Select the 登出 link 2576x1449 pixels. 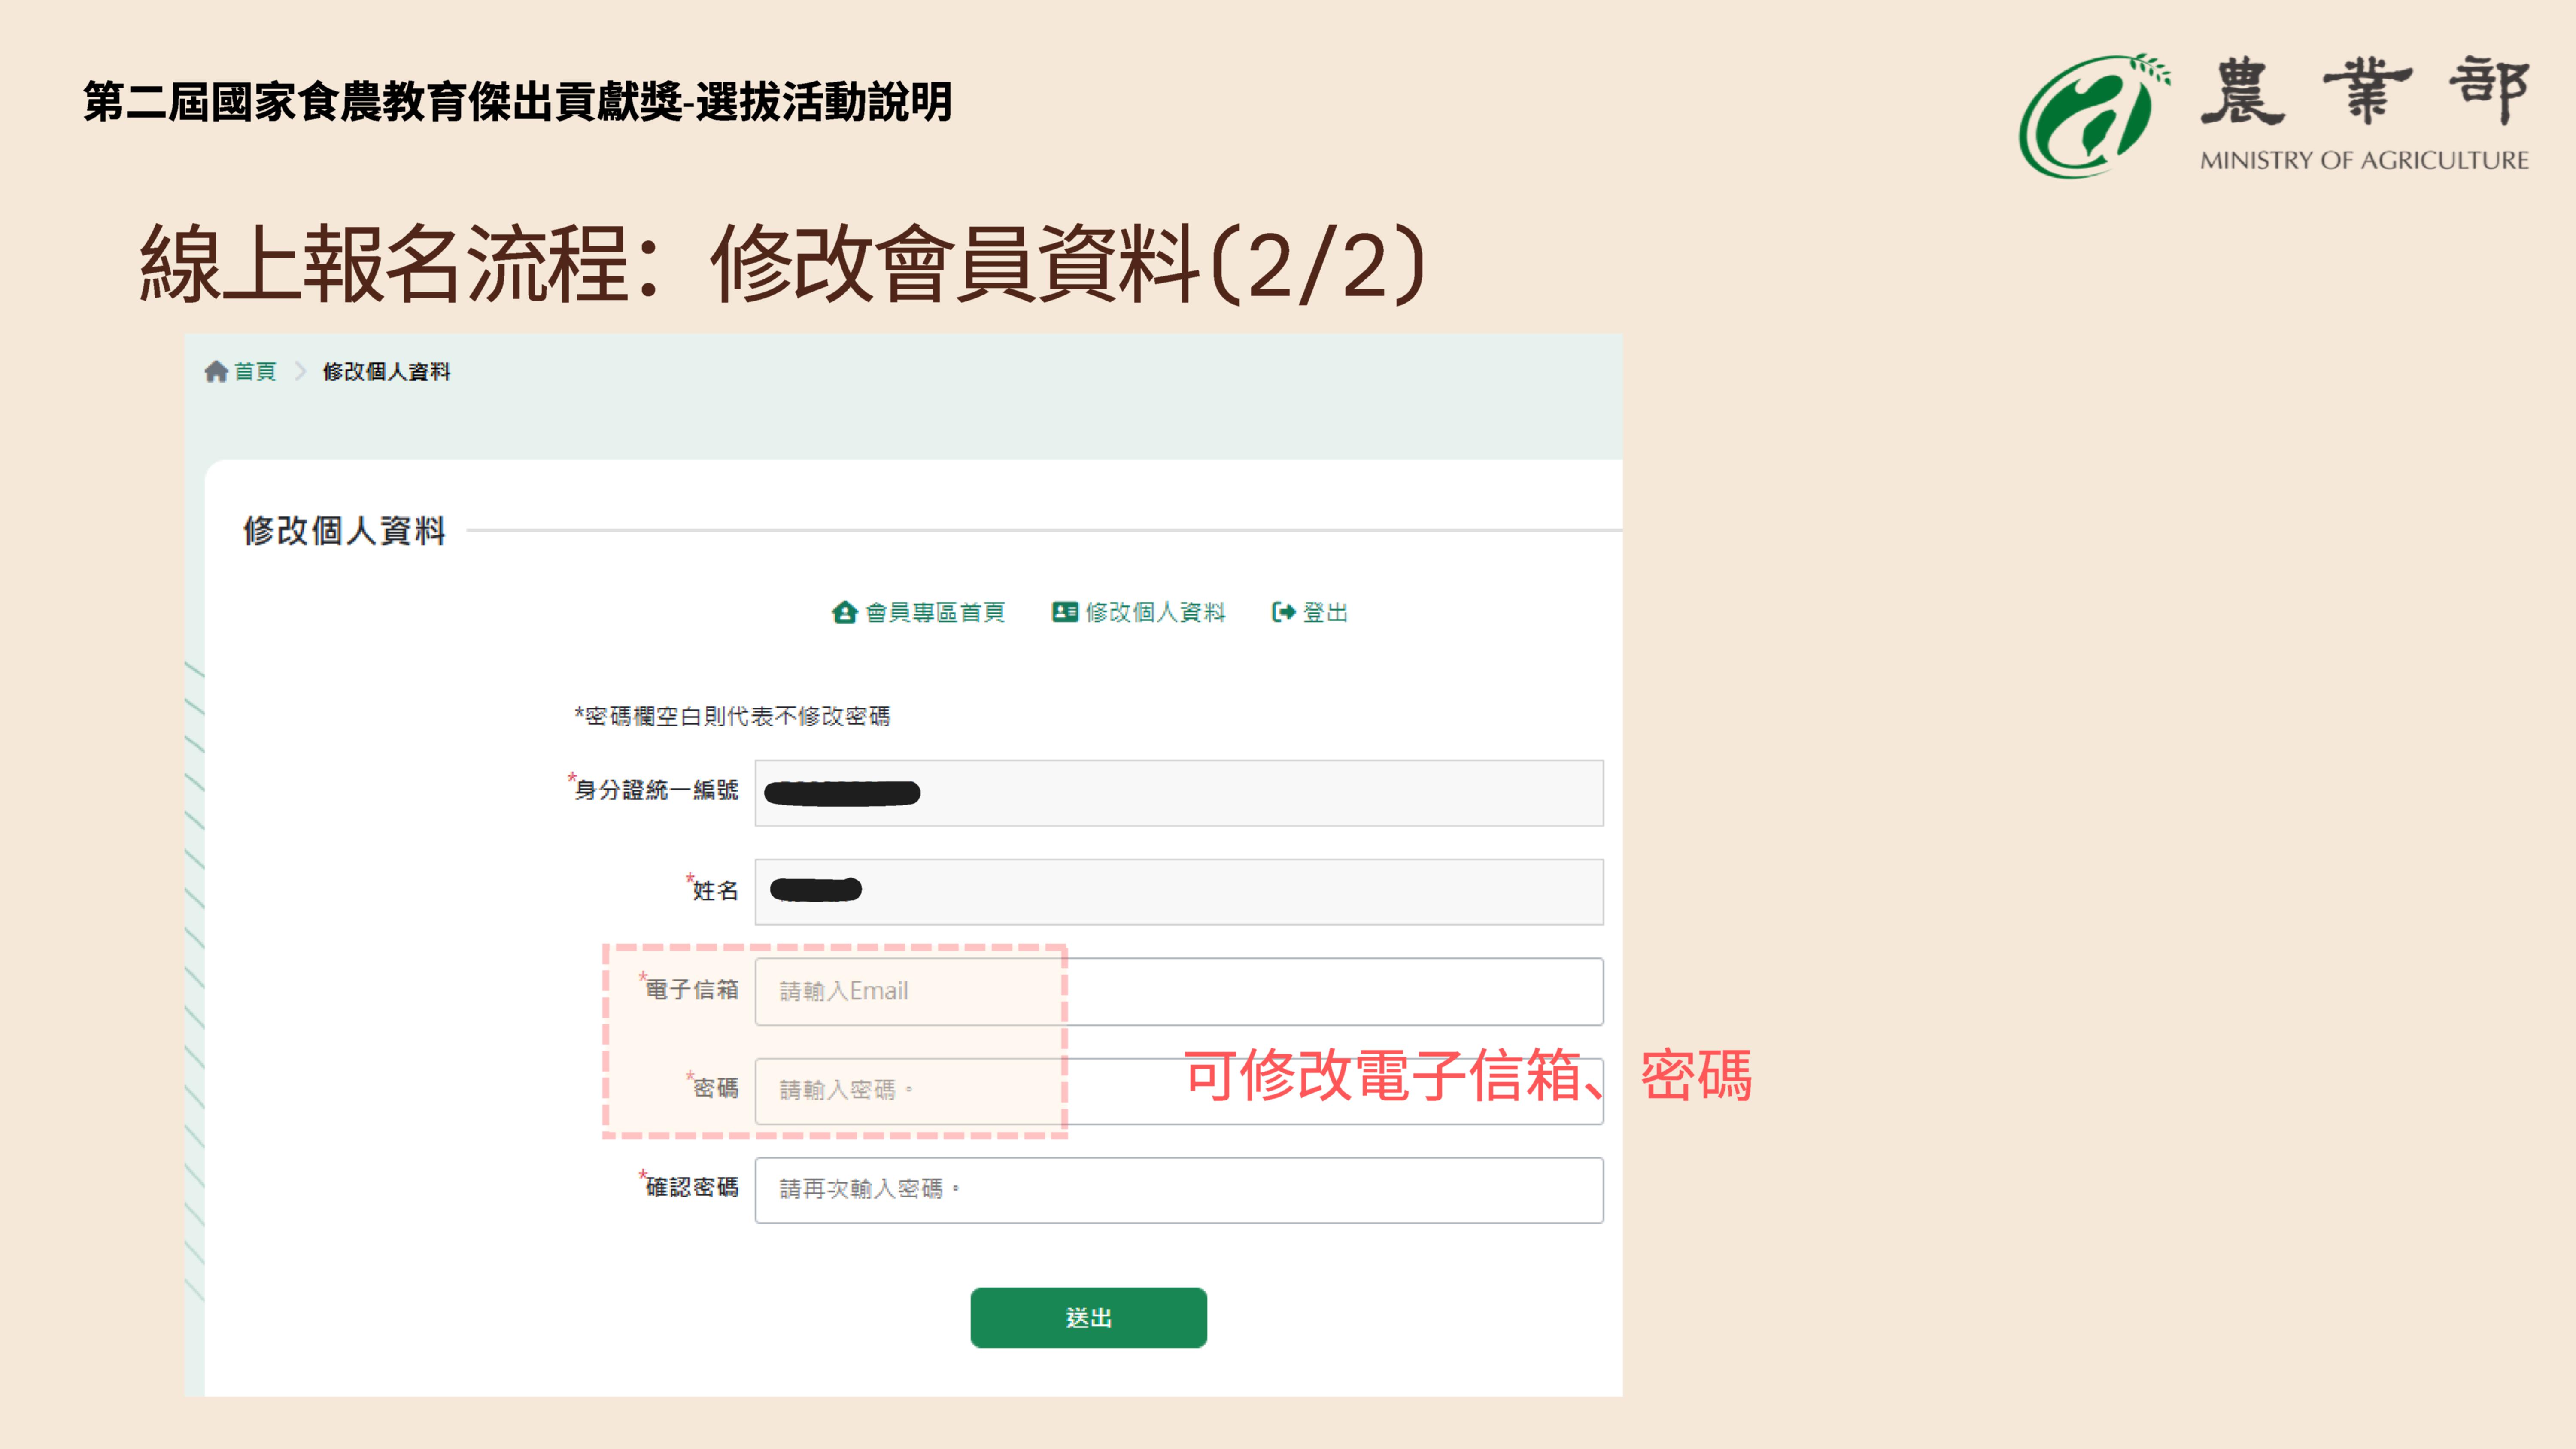[x=1325, y=612]
